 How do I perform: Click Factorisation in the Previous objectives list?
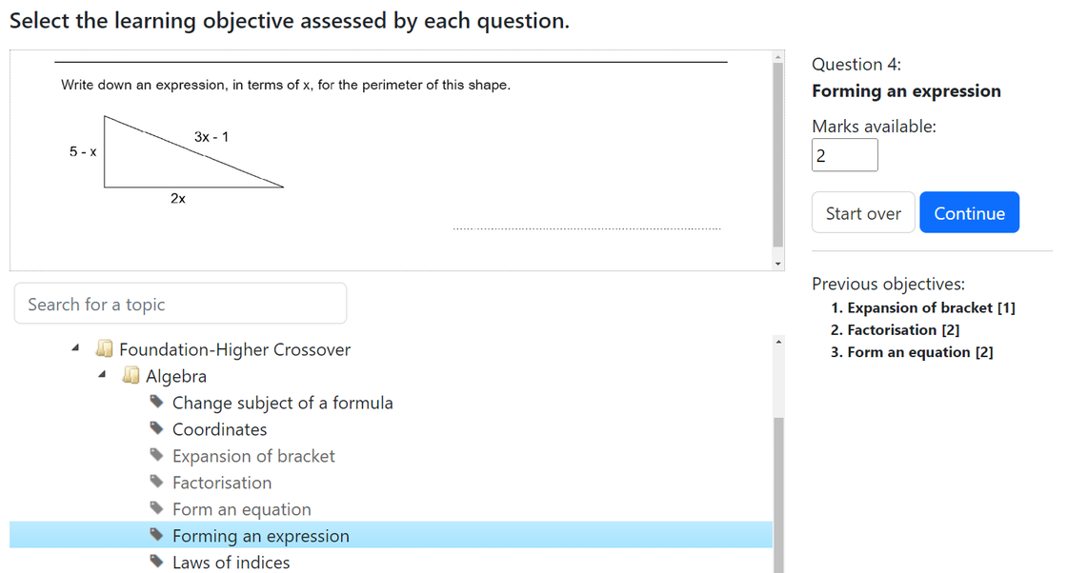(x=895, y=329)
